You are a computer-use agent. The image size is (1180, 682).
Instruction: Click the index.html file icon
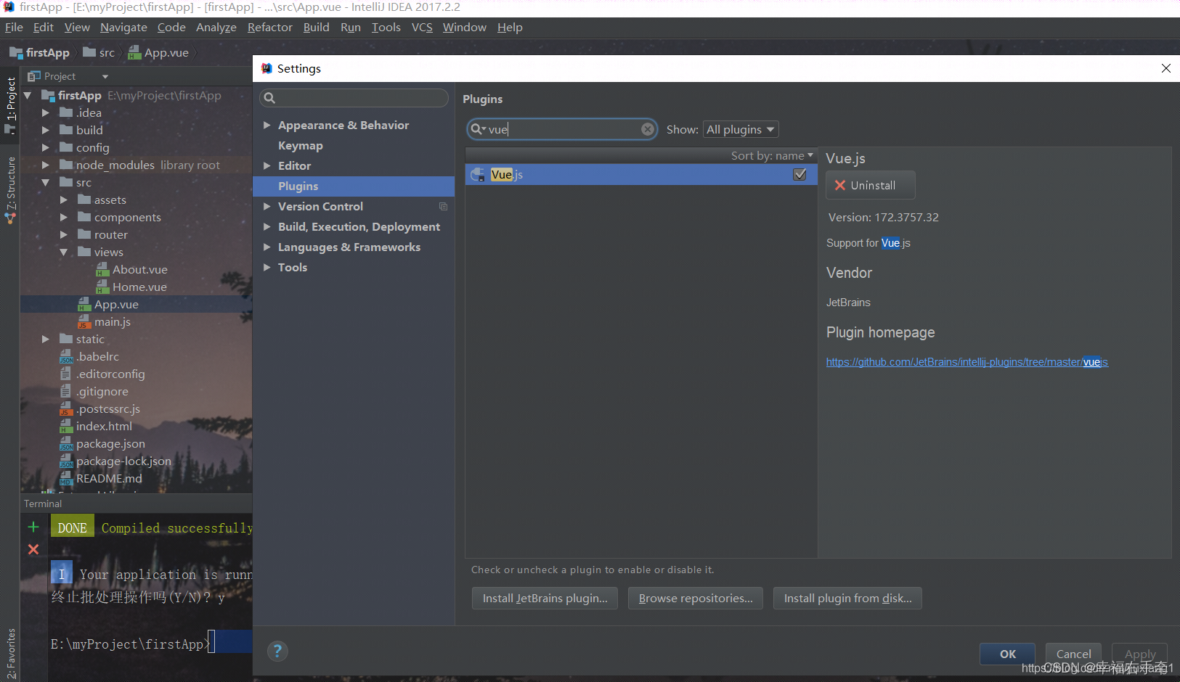click(x=66, y=426)
